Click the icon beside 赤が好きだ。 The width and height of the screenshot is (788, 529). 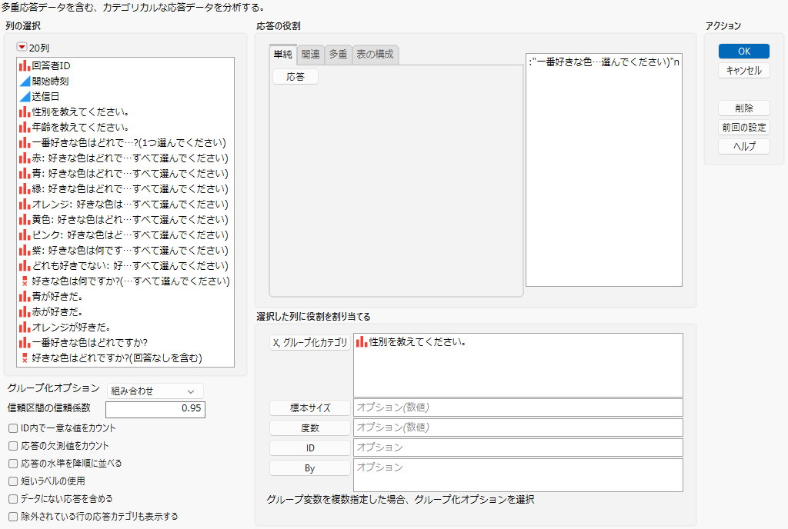25,311
